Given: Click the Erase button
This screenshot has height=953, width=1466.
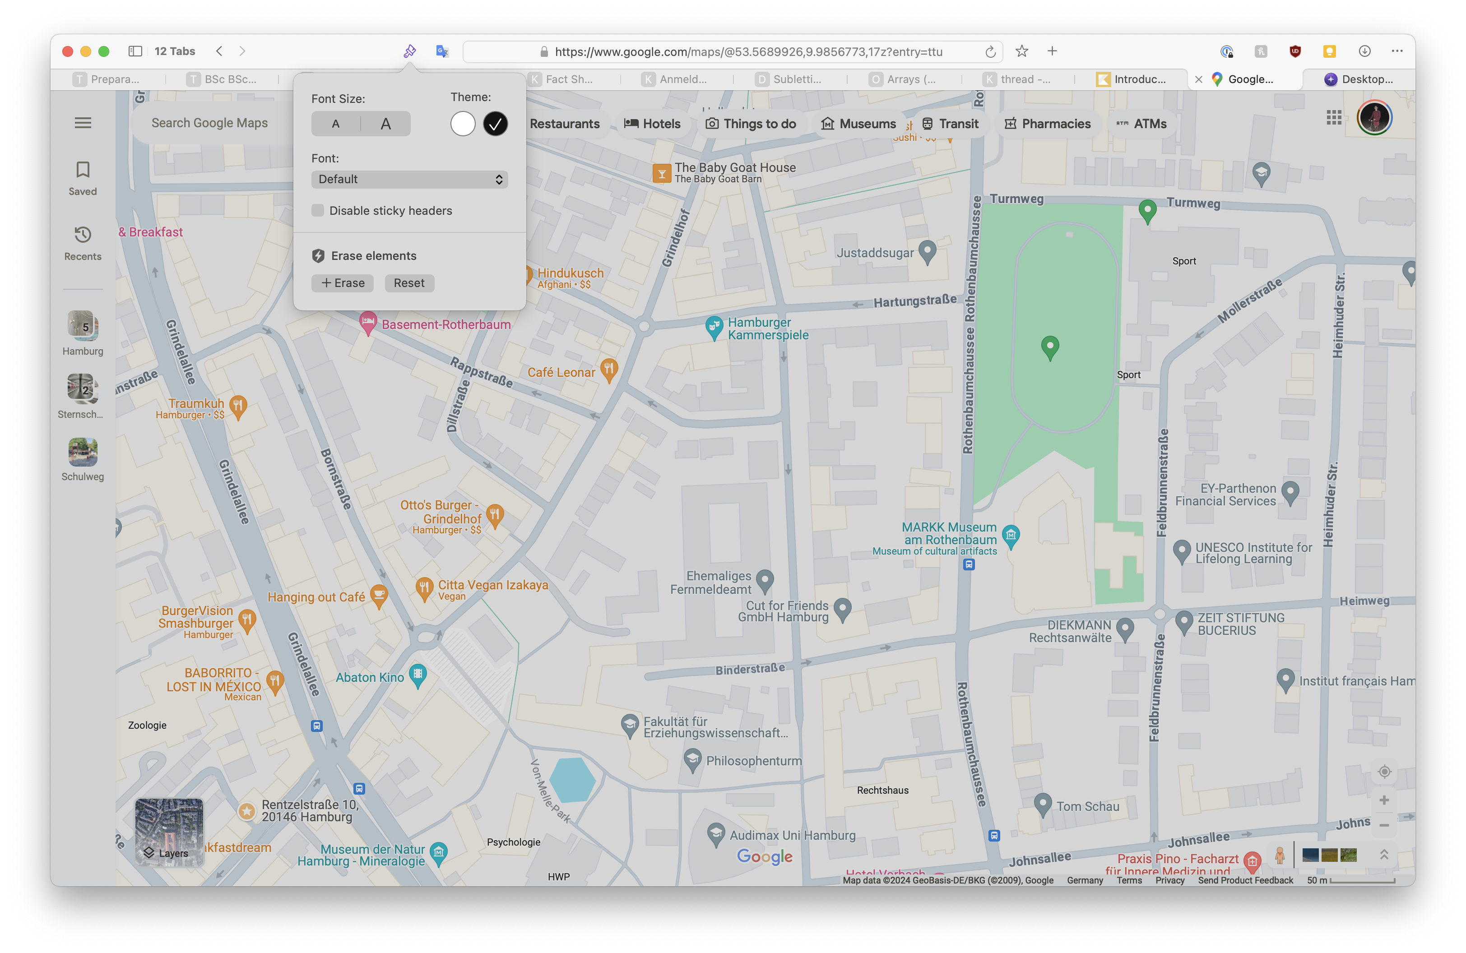Looking at the screenshot, I should pyautogui.click(x=343, y=283).
